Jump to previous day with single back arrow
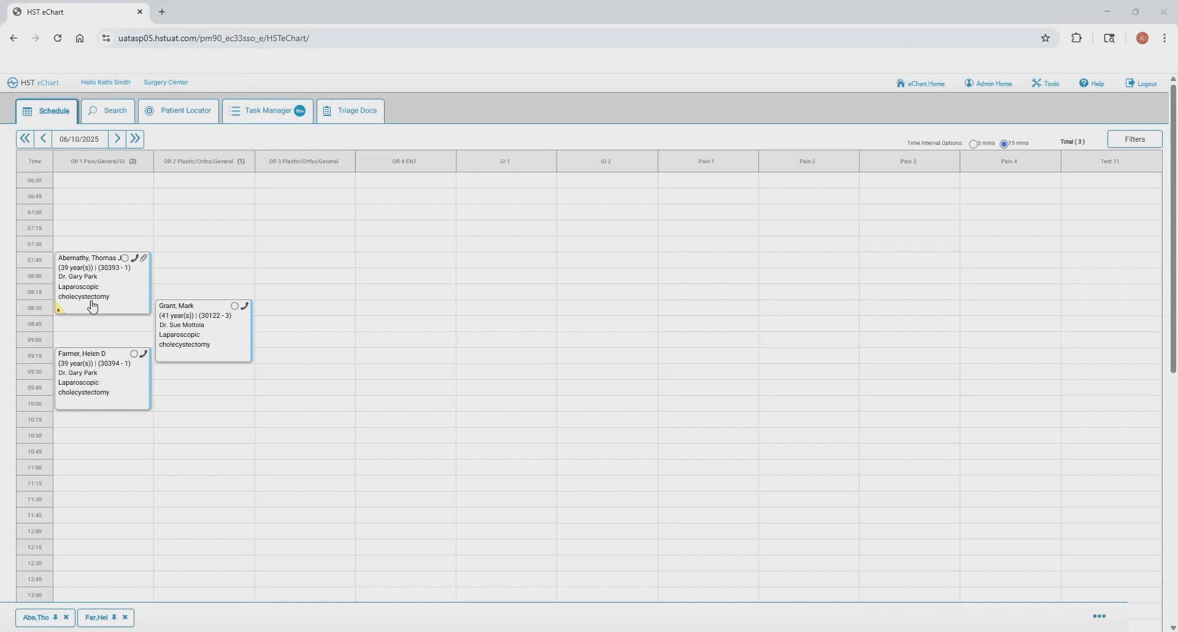 point(43,139)
